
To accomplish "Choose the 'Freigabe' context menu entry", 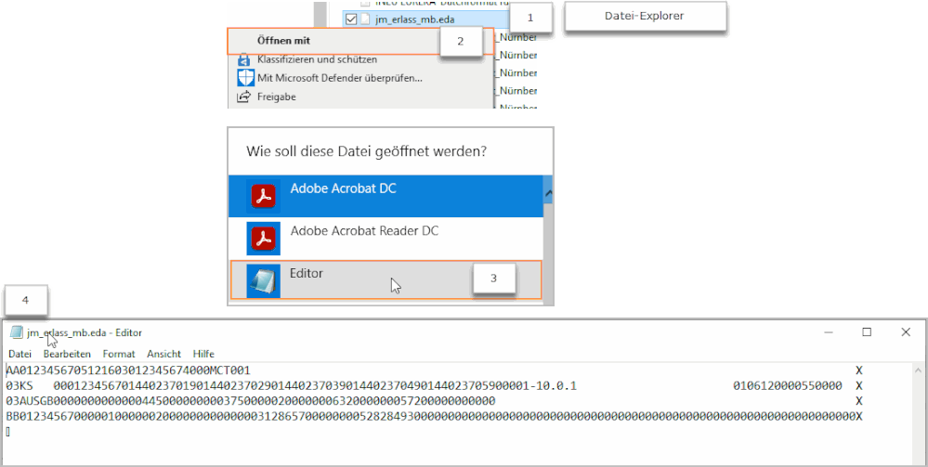I will 277,97.
